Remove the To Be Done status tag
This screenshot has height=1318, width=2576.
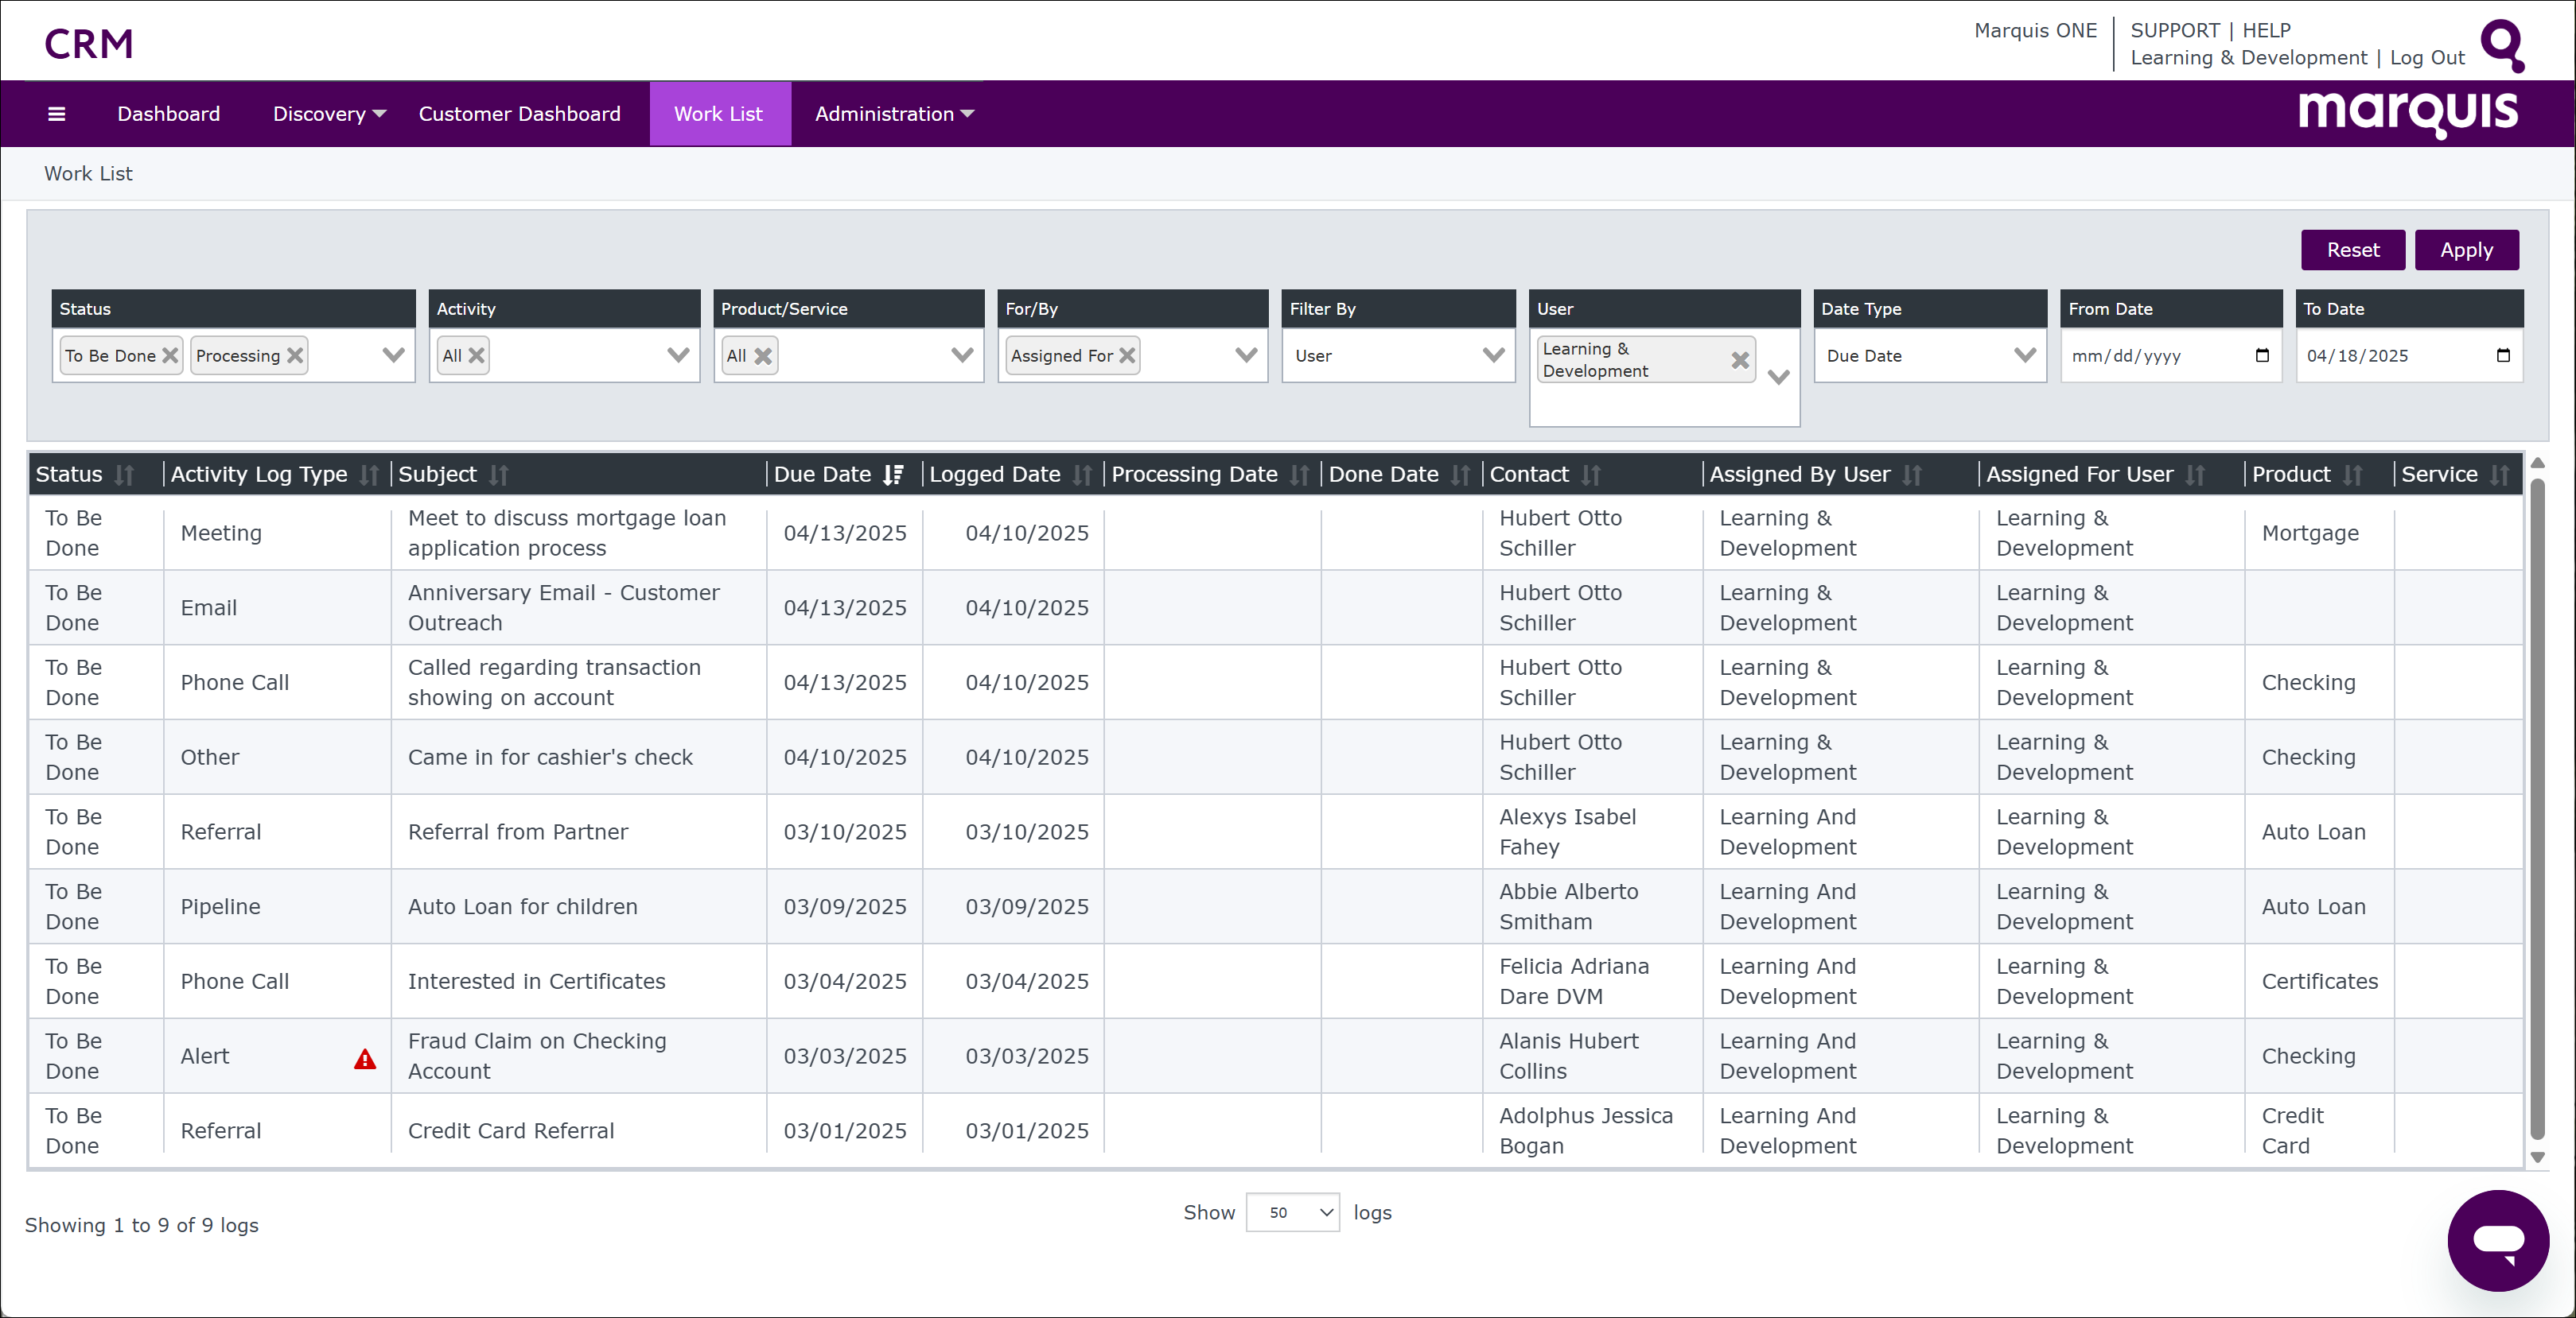170,355
